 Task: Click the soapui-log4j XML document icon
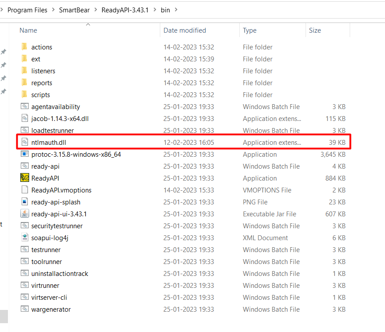pos(25,238)
